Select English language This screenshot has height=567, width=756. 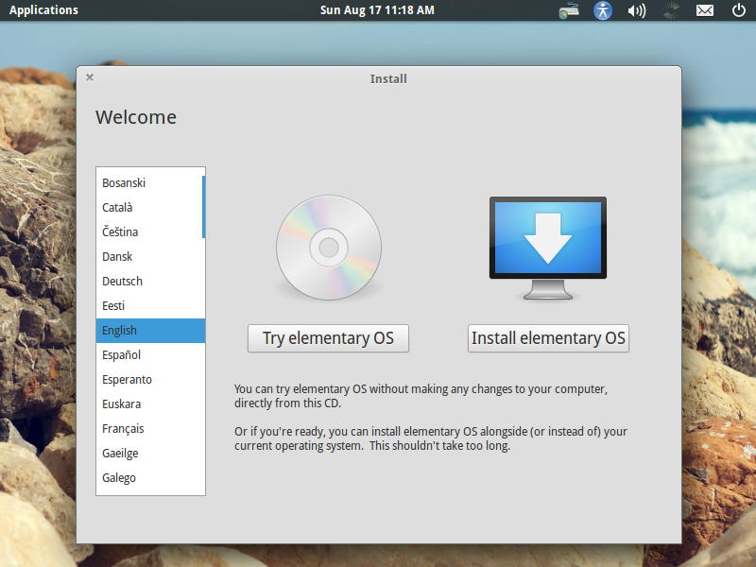pos(150,331)
